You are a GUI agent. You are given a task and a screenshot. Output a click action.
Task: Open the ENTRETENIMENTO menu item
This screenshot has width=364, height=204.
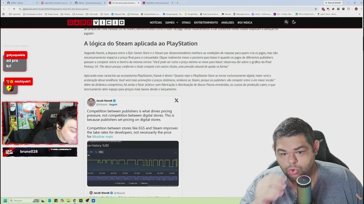point(206,22)
